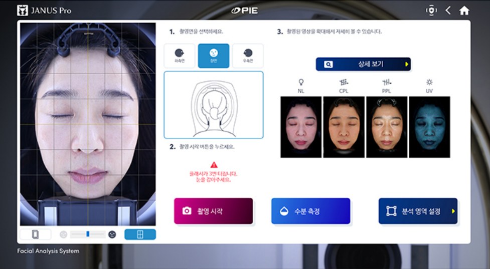Open the PPL face thumbnail
Screen dimensions: 490x269
point(387,127)
